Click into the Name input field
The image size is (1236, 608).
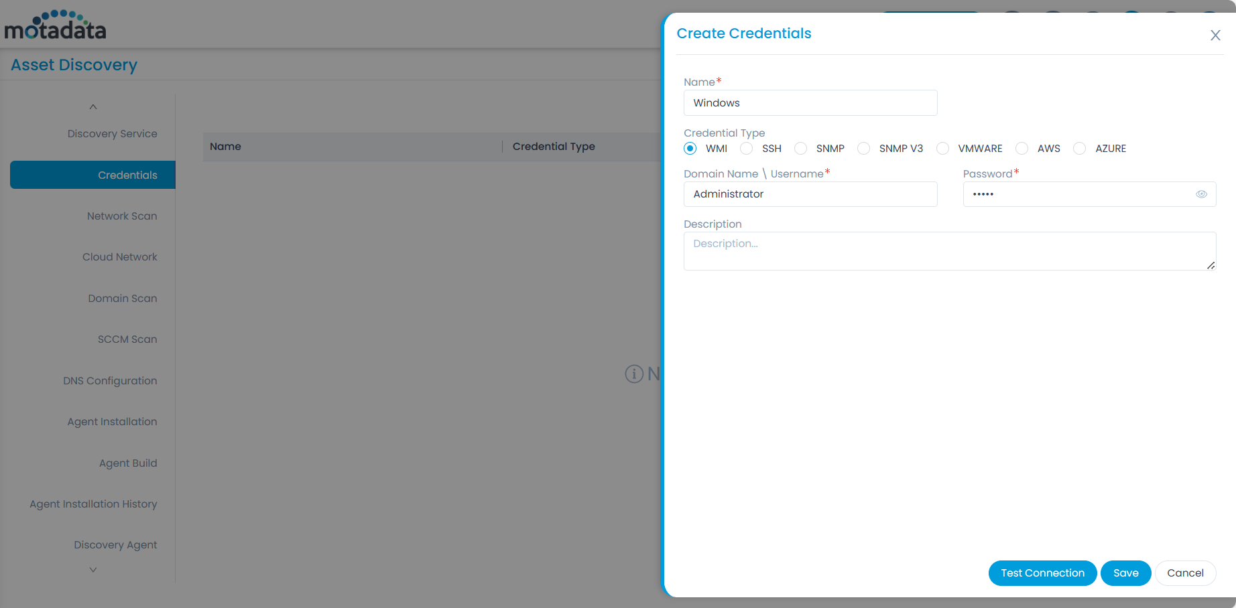pyautogui.click(x=810, y=103)
